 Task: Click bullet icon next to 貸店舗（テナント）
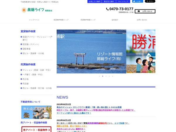(21, 44)
